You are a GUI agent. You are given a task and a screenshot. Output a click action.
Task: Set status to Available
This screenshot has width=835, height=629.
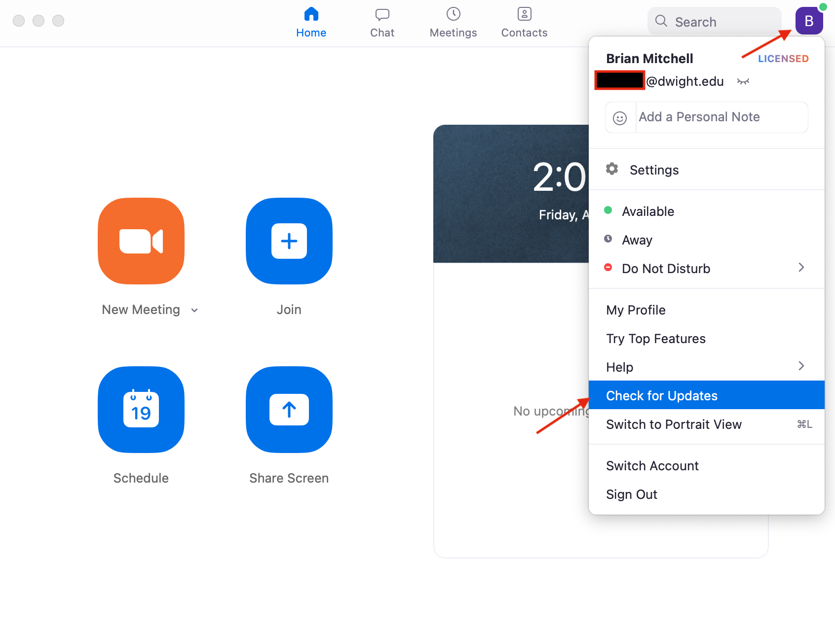[707, 211]
